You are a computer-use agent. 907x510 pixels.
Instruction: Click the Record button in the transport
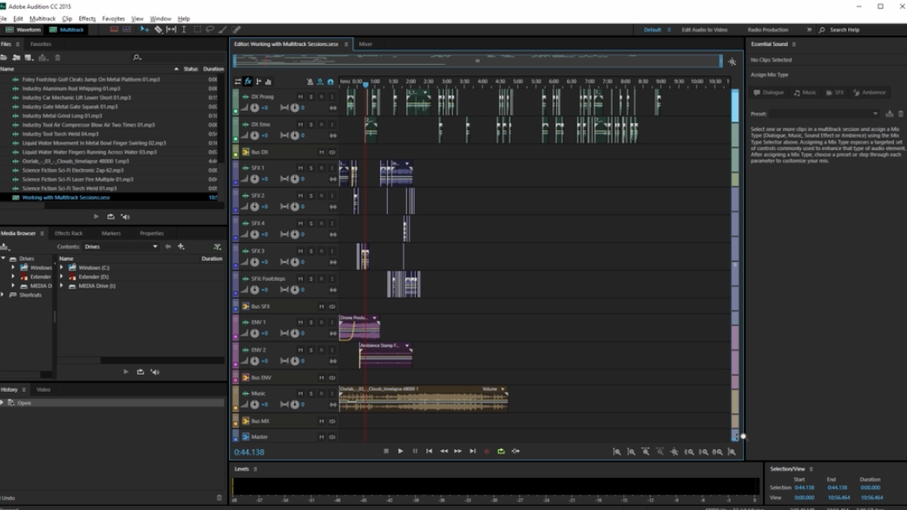pos(487,451)
